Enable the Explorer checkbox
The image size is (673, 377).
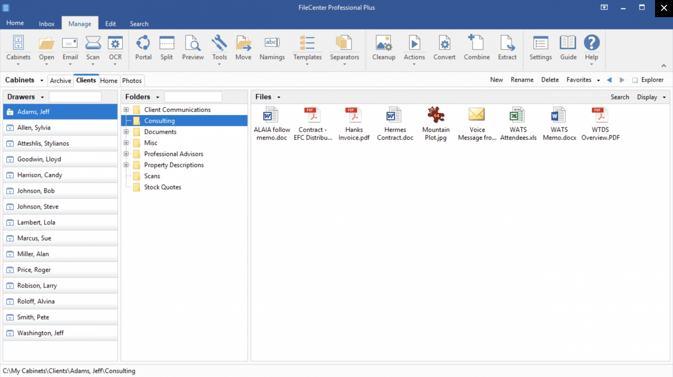tap(635, 80)
